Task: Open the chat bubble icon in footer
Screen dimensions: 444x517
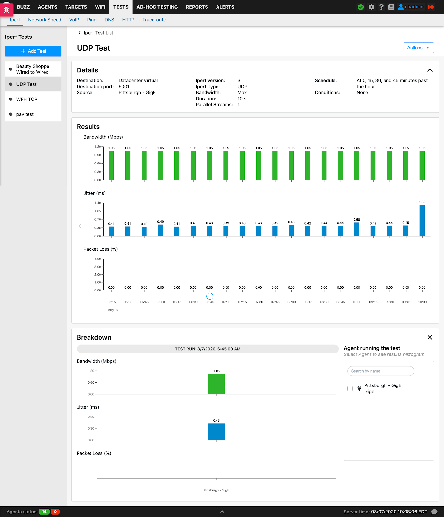Action: (434, 512)
